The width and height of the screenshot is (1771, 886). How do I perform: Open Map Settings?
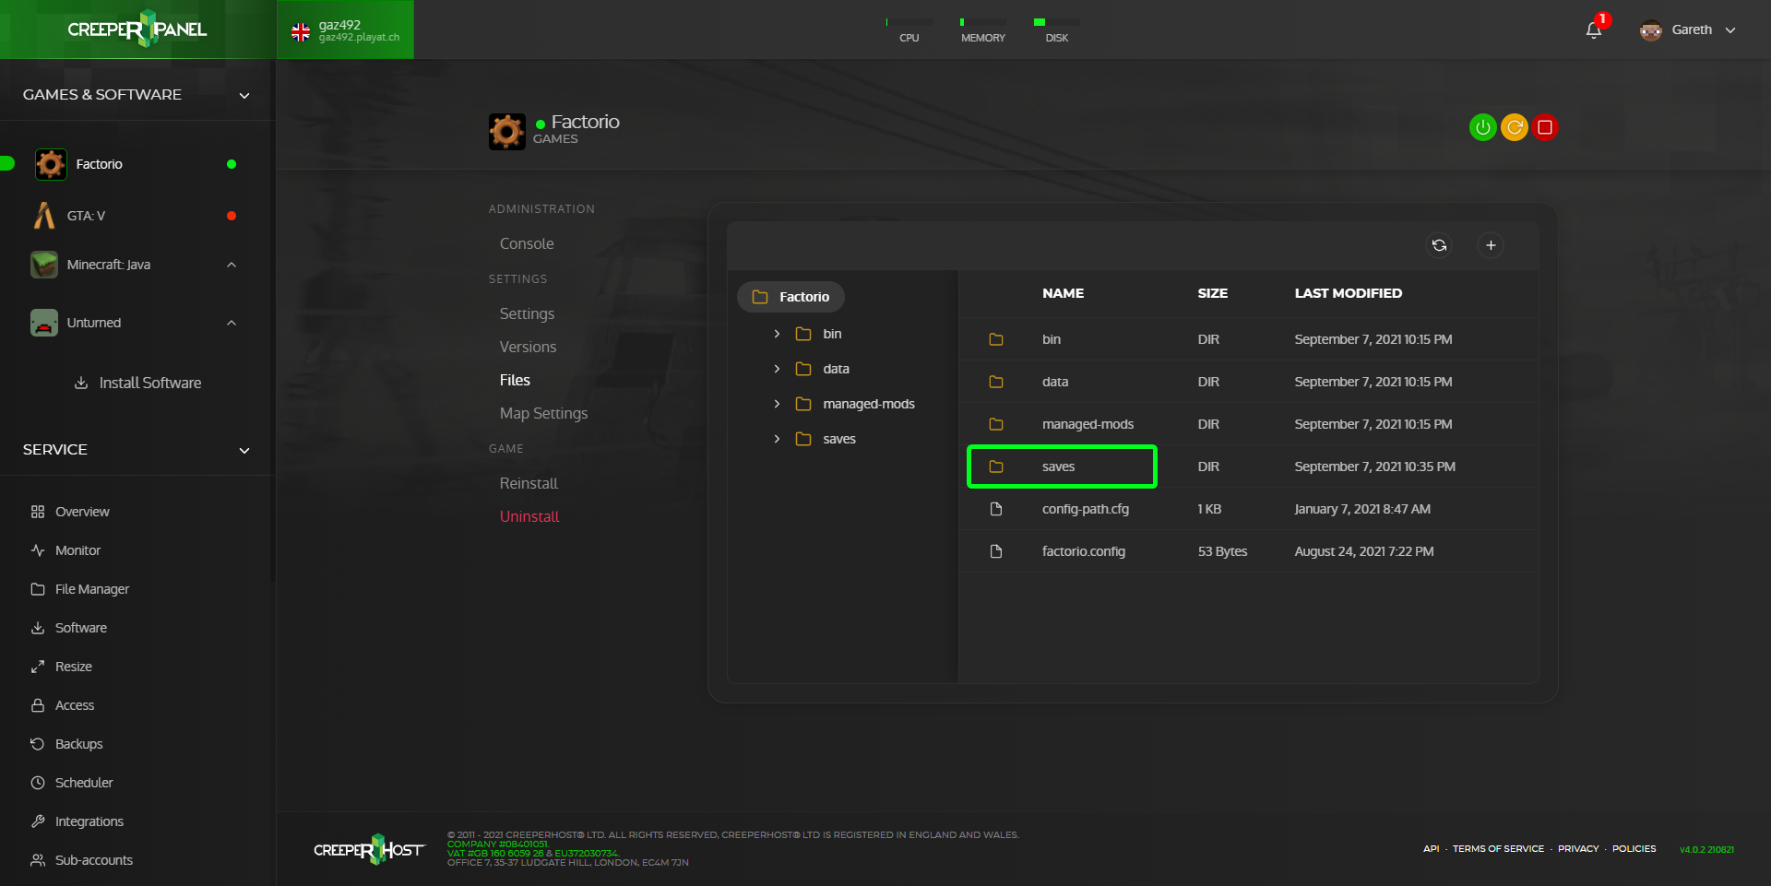(543, 413)
